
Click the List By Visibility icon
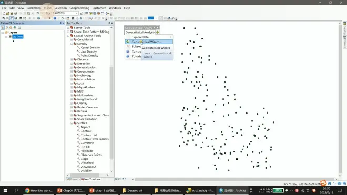11,28
